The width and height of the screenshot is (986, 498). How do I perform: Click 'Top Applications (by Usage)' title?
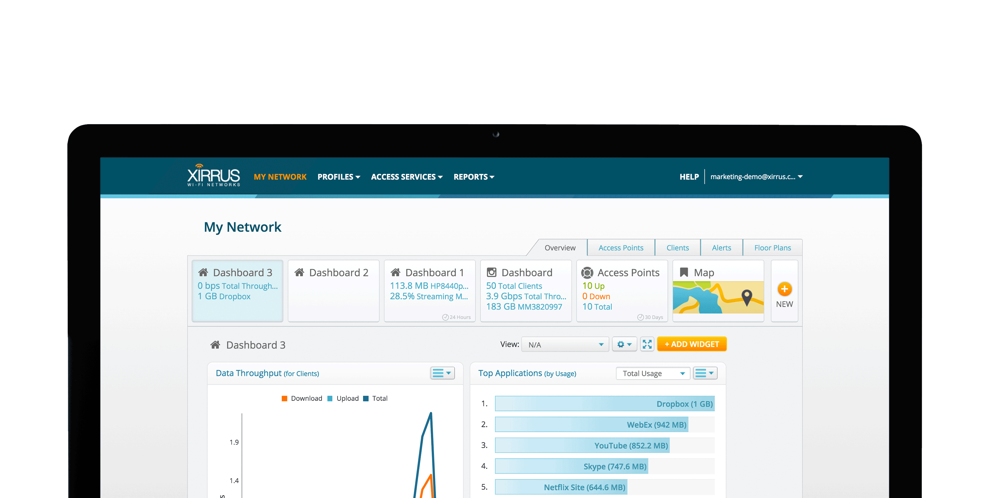click(x=527, y=373)
